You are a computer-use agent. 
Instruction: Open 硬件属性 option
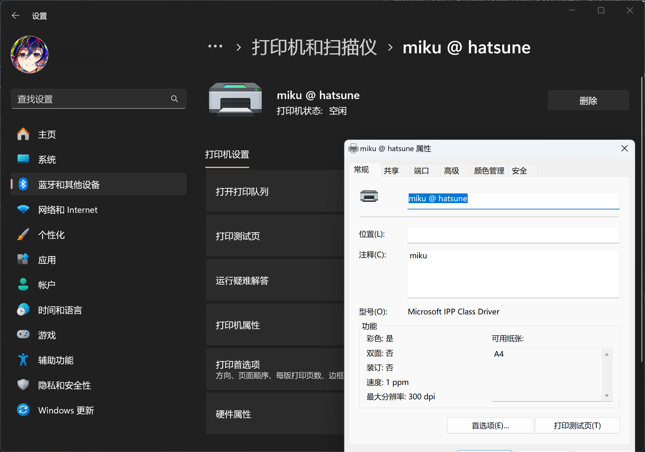(275, 414)
